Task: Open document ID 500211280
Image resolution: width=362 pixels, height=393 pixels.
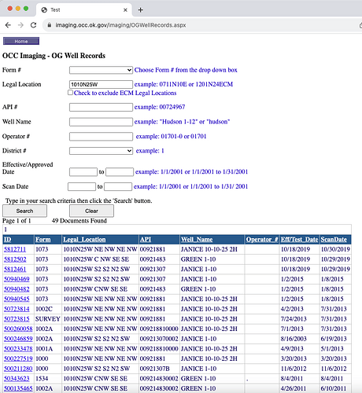Action: coord(18,369)
